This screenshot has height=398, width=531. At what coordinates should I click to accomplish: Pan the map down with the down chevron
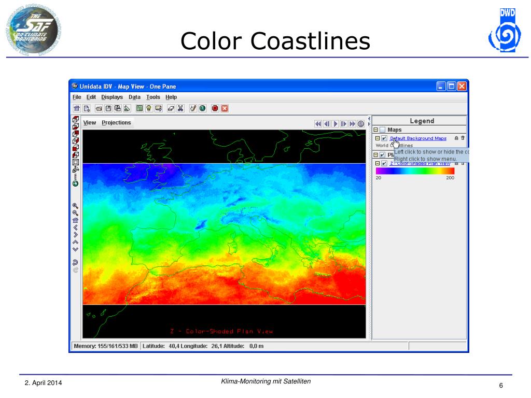[76, 249]
